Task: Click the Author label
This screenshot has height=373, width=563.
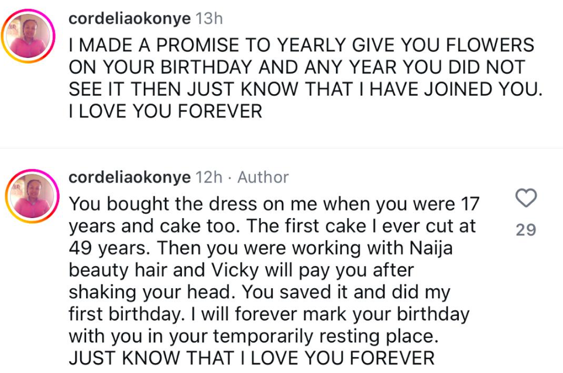Action: [x=263, y=177]
